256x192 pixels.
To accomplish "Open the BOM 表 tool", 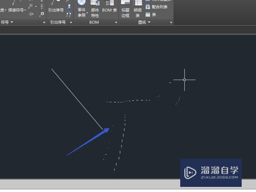I will point(110,7).
